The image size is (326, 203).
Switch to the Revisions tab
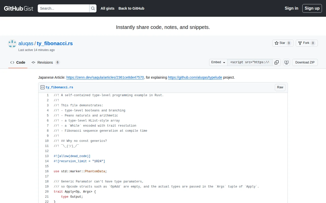[46, 62]
